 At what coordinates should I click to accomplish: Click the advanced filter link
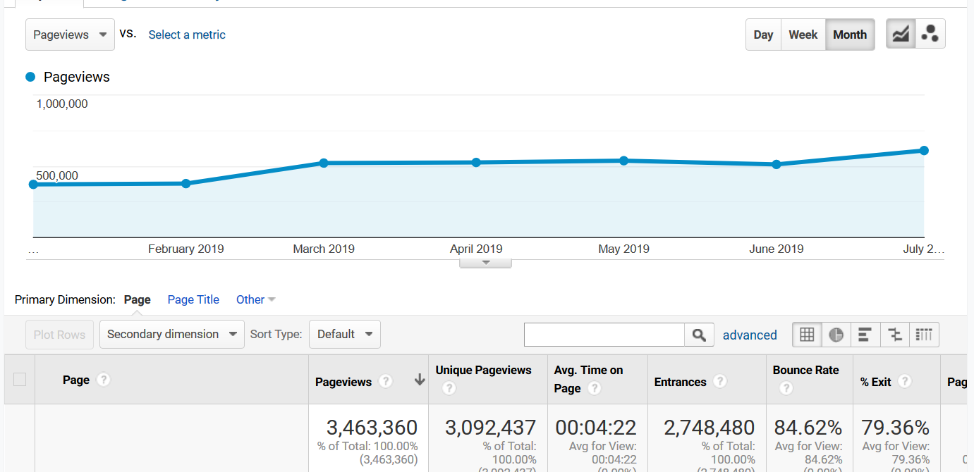coord(750,335)
